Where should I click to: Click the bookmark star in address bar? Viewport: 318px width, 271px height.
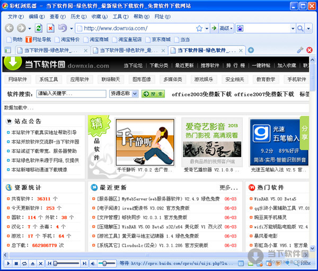[x=199, y=28]
